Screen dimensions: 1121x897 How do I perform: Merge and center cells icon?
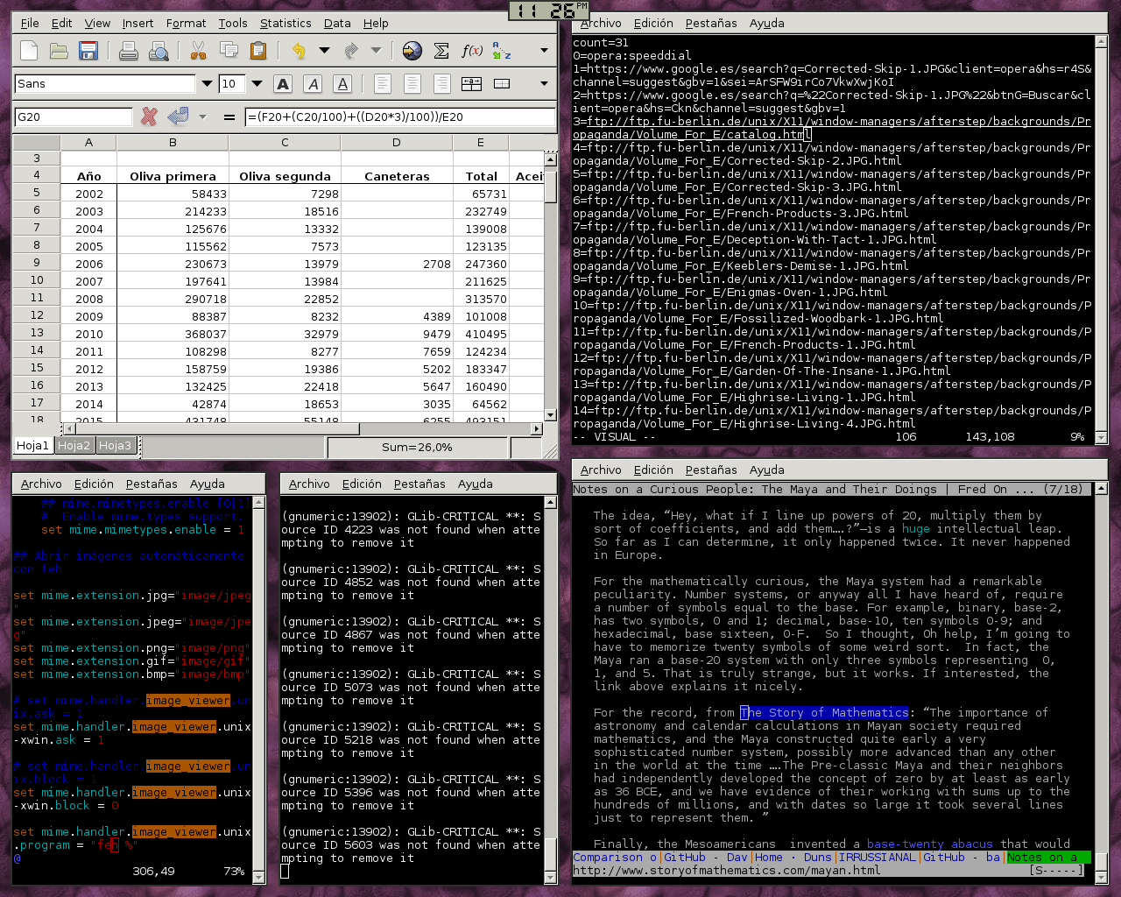(x=472, y=84)
